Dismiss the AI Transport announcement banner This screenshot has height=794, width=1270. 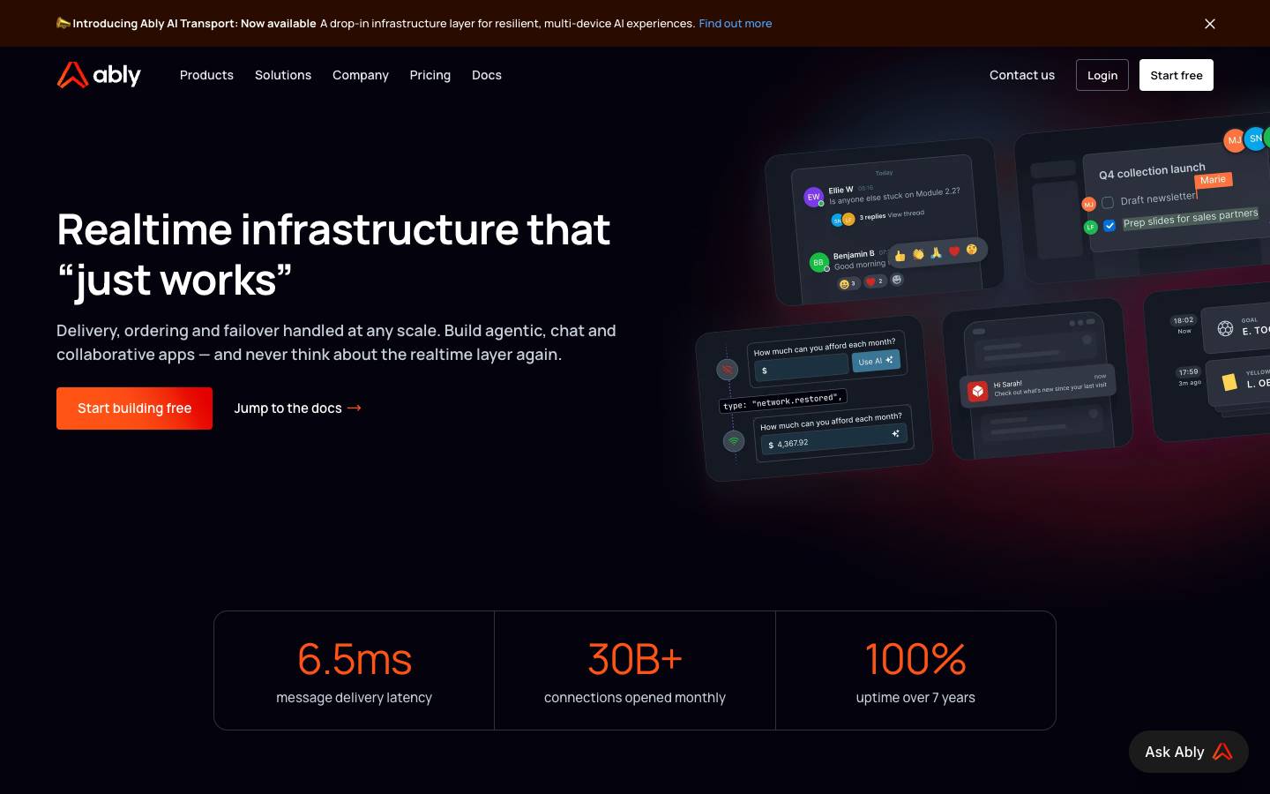click(x=1210, y=24)
